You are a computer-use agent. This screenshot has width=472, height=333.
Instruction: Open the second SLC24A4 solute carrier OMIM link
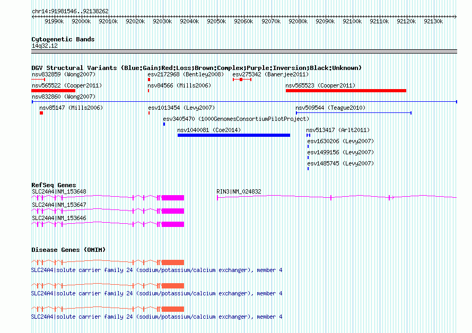[x=157, y=293]
